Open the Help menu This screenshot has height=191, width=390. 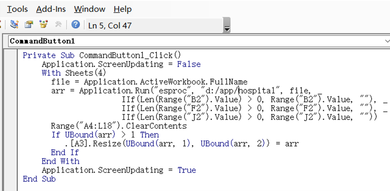123,9
